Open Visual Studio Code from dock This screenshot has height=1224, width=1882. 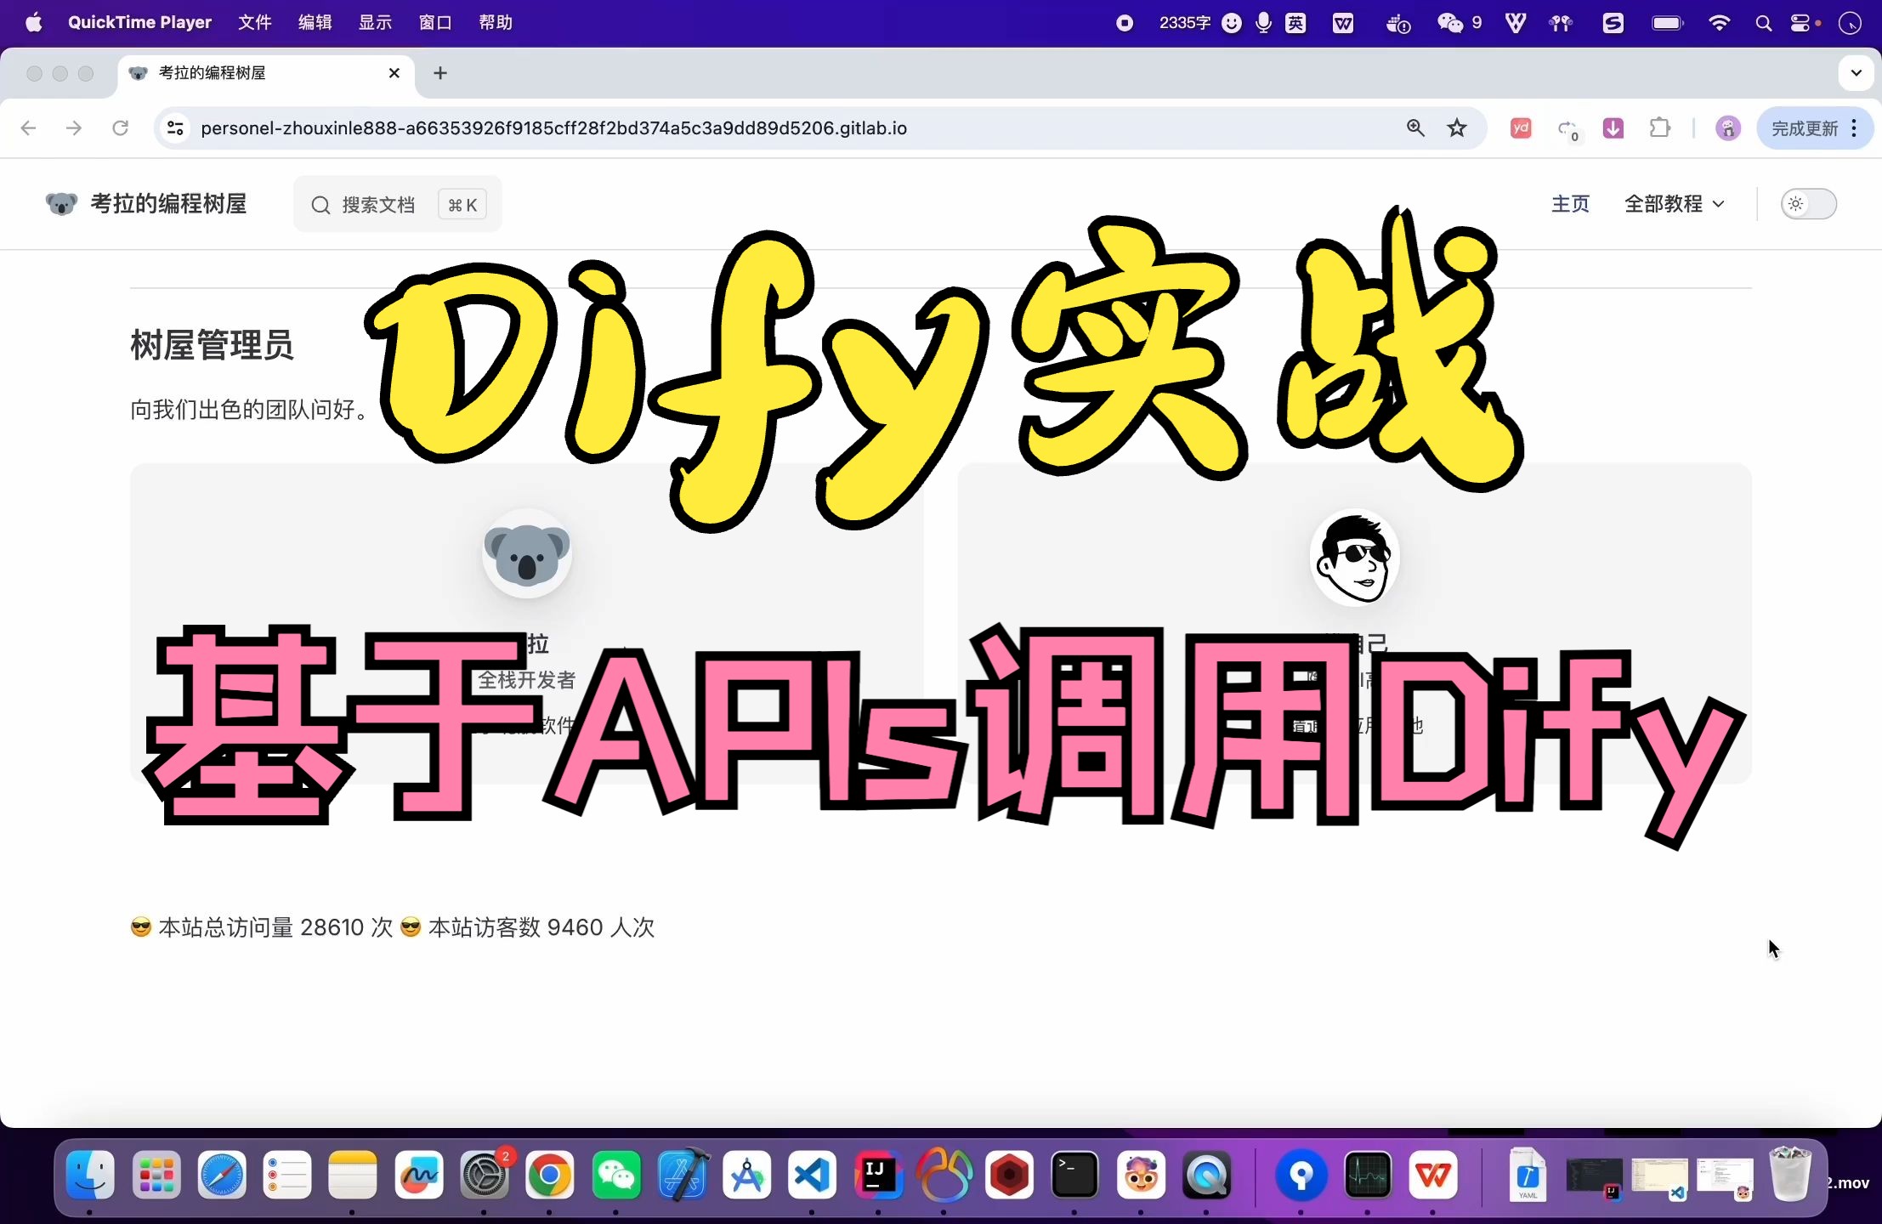812,1176
